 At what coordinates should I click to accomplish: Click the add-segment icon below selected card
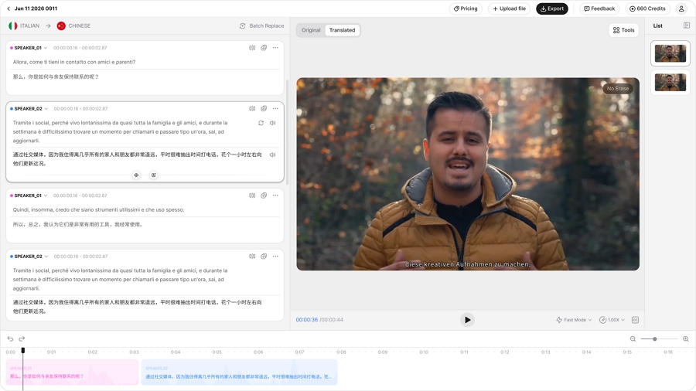tap(154, 175)
